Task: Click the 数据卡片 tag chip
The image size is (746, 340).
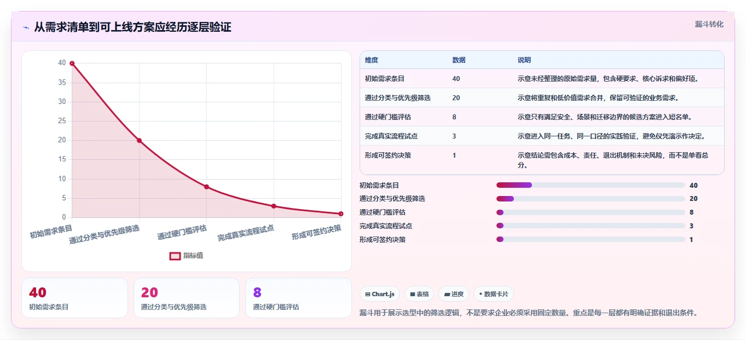Action: 493,294
